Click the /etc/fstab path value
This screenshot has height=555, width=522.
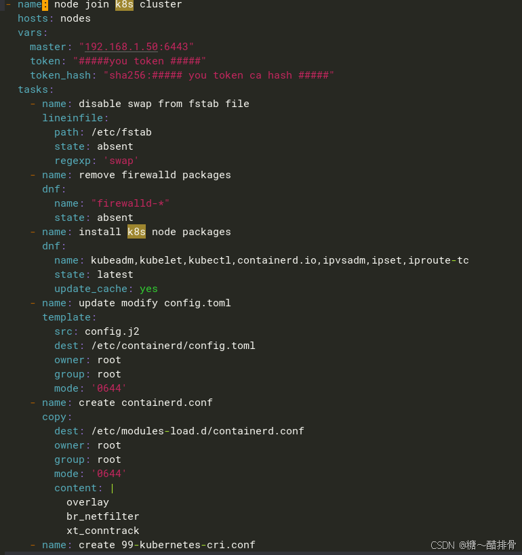pos(121,132)
